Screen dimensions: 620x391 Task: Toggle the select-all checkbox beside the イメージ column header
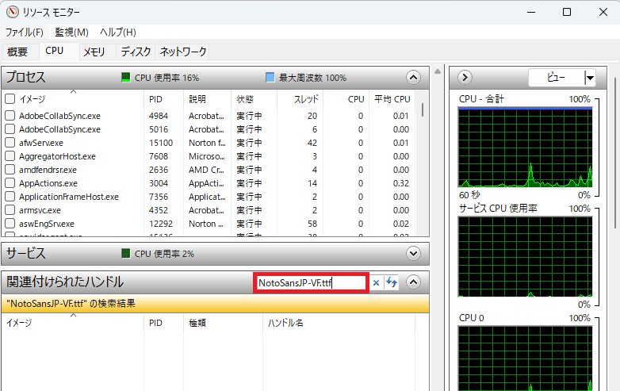(10, 99)
